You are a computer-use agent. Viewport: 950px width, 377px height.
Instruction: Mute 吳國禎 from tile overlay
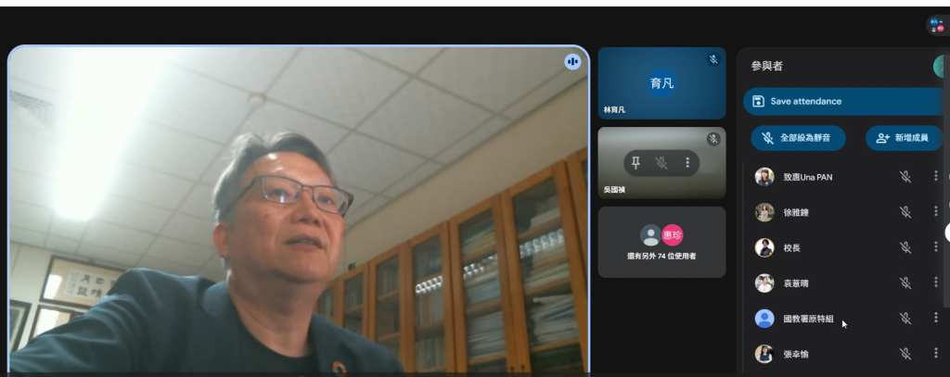click(x=661, y=163)
